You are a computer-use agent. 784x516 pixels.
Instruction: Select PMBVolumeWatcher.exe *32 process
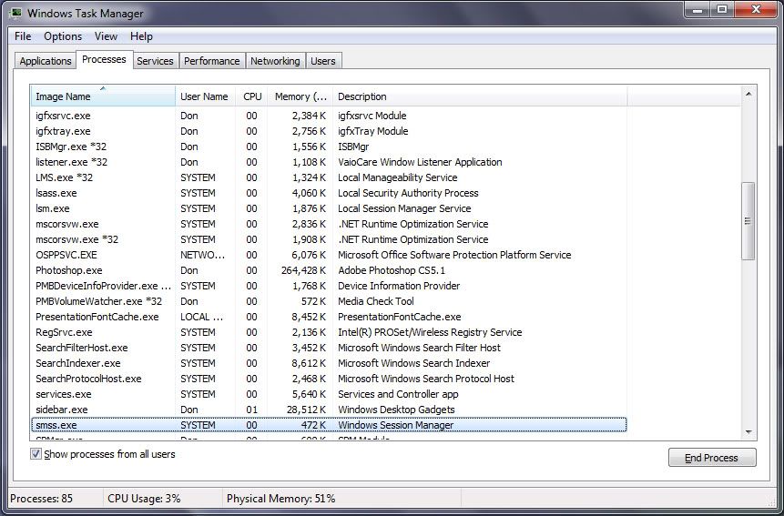coord(329,301)
